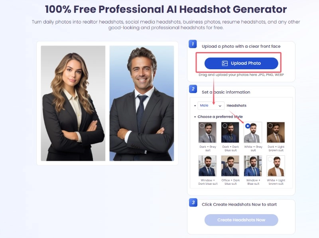Click the Upload Photo button
This screenshot has width=319, height=238.
point(241,63)
